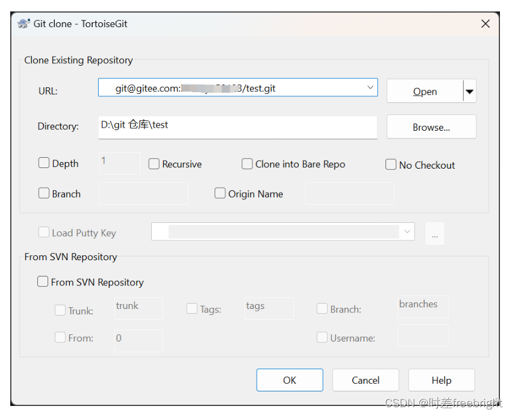Image resolution: width=512 pixels, height=415 pixels.
Task: Enable the Branch checkbox in clone options
Action: (44, 193)
